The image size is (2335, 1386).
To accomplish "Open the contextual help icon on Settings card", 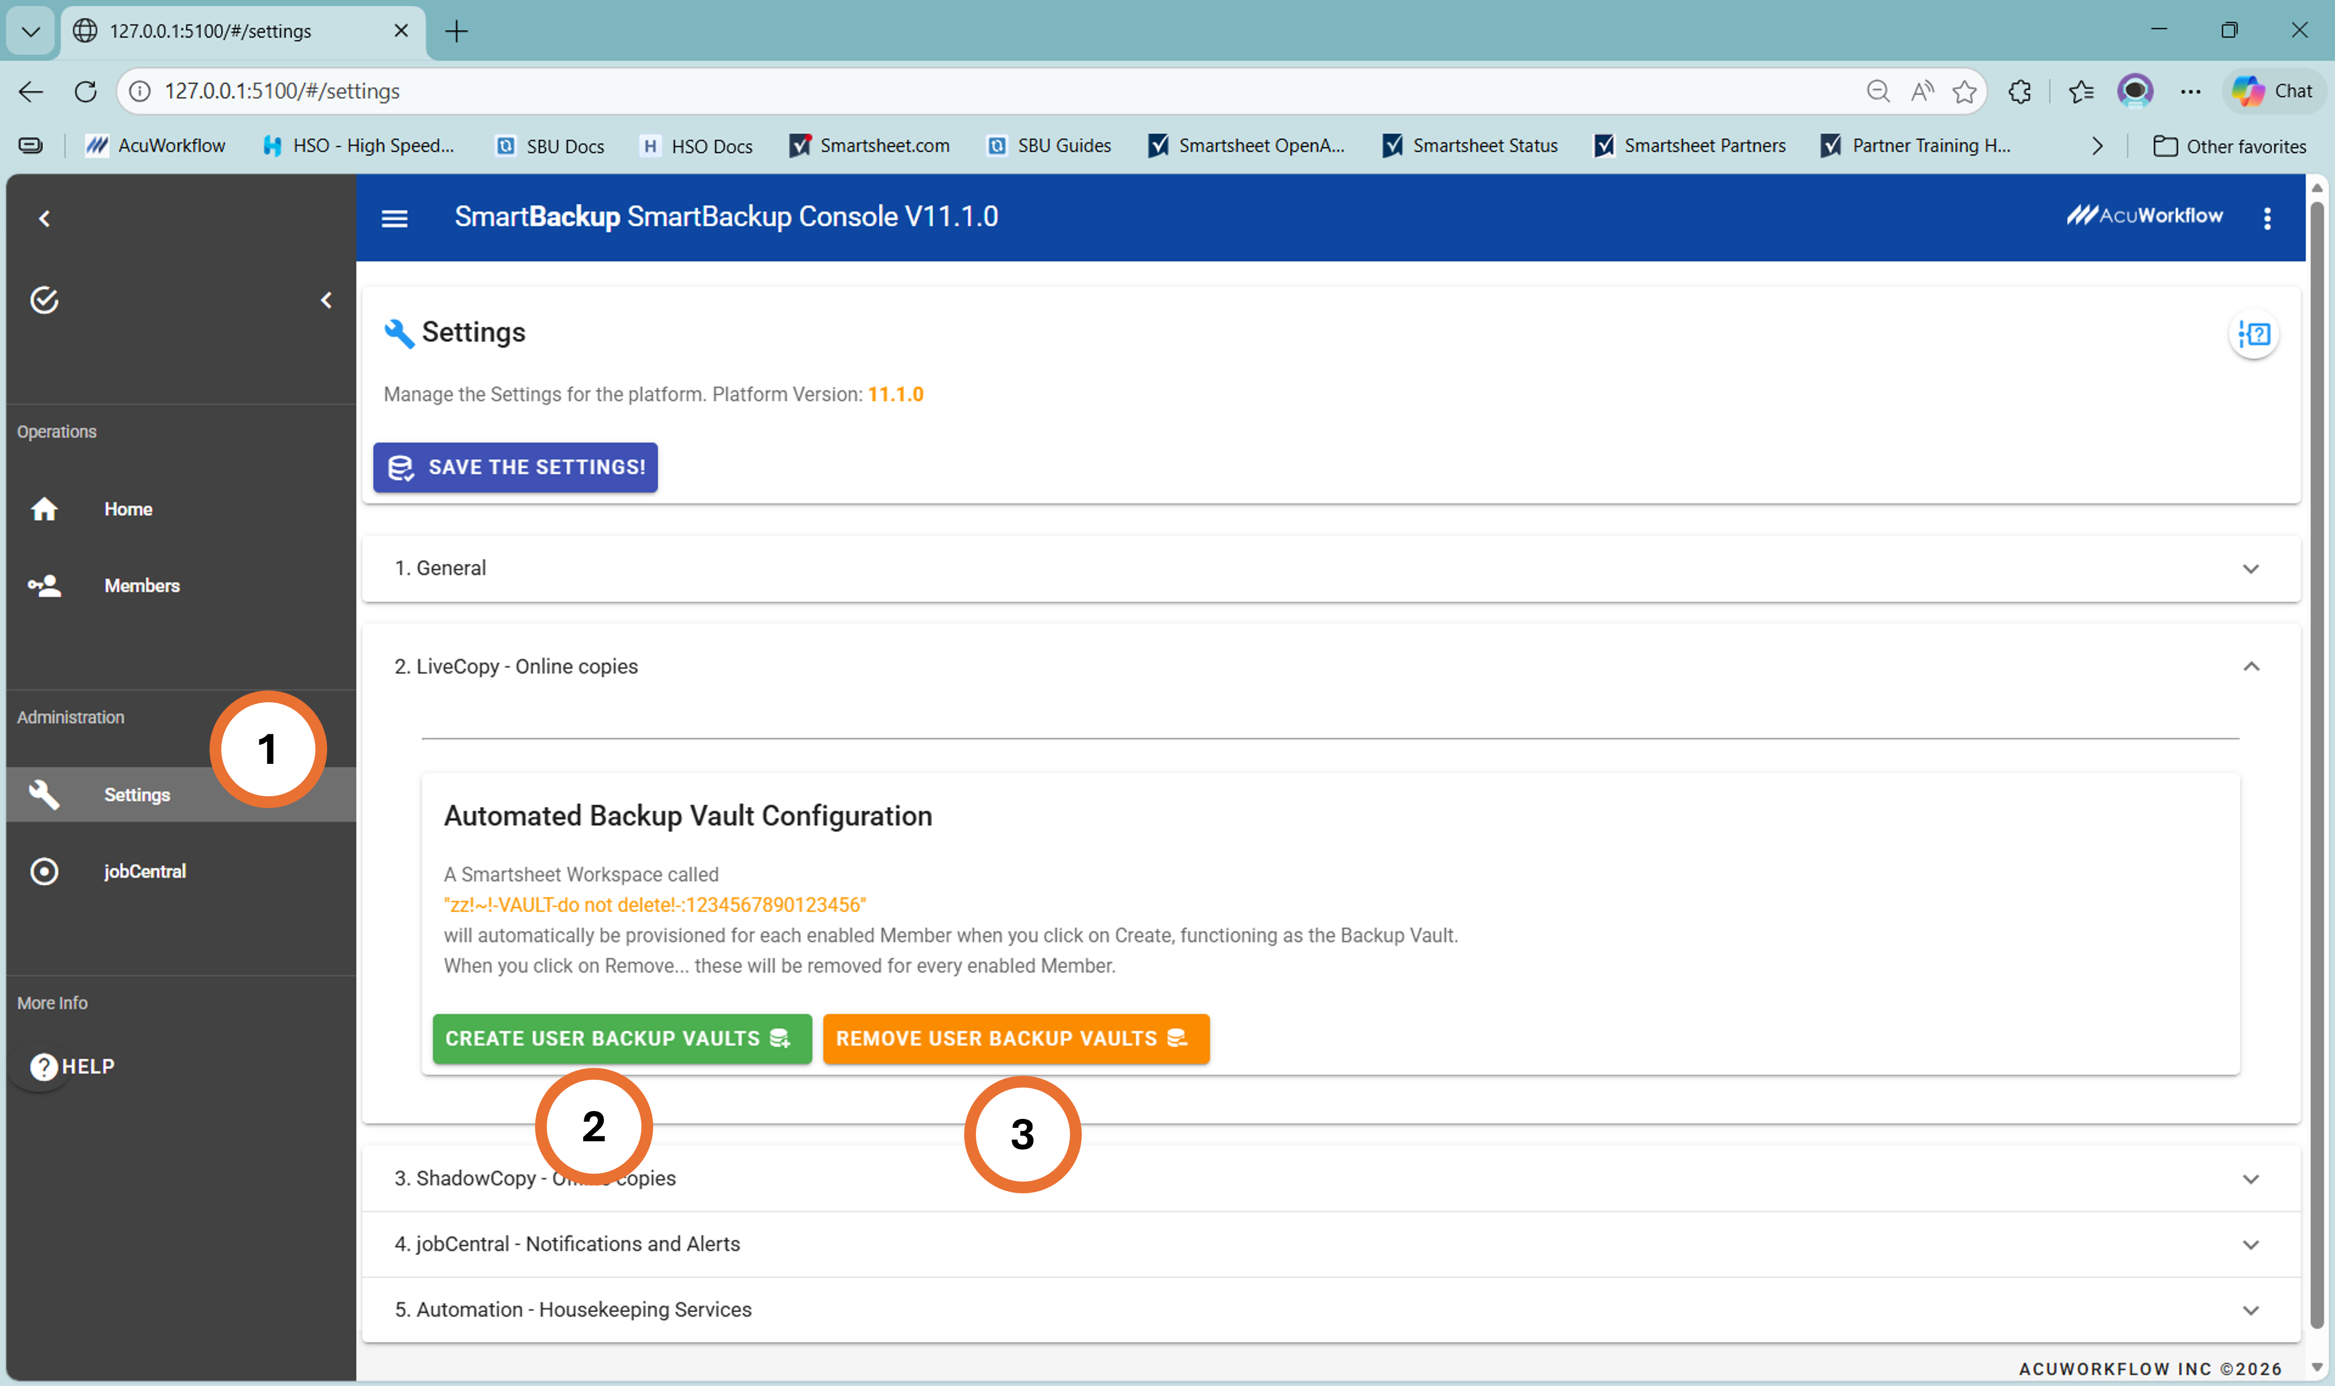I will click(2254, 334).
